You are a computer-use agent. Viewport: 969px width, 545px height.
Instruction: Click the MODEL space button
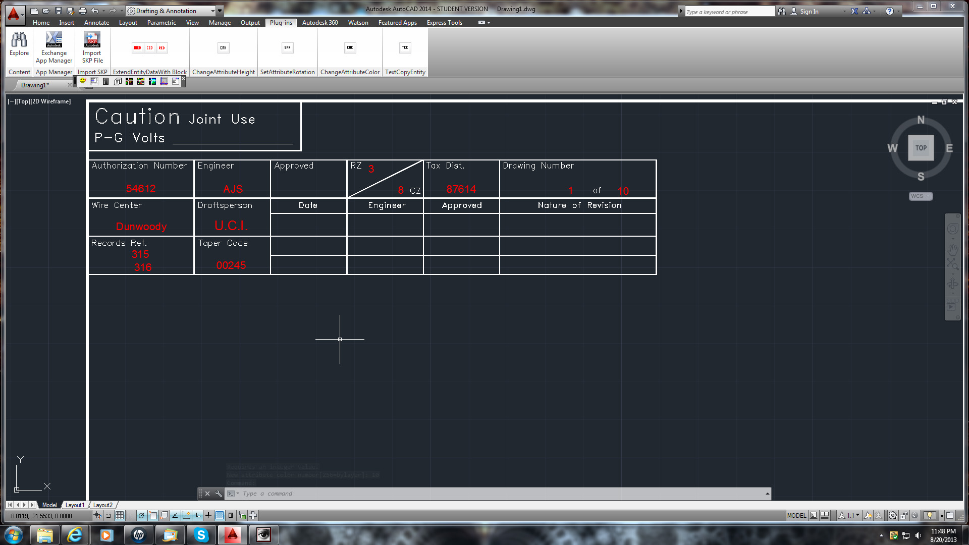tap(796, 515)
